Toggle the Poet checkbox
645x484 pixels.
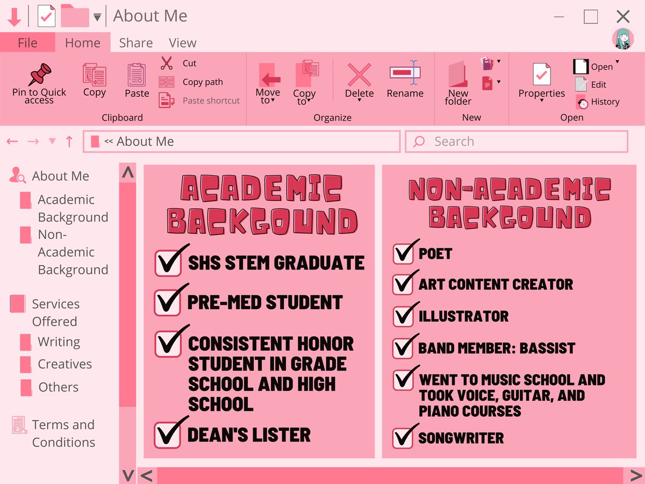click(404, 253)
